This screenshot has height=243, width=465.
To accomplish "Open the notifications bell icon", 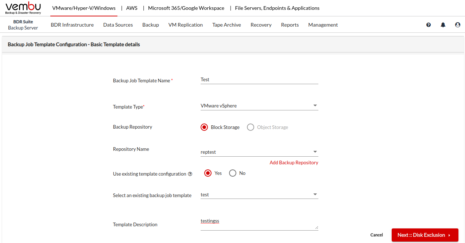I will [x=443, y=25].
